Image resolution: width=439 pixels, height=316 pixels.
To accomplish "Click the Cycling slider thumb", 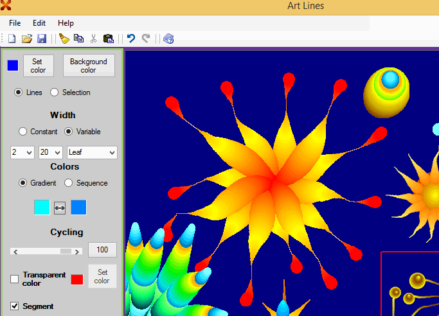I will pyautogui.click(x=66, y=251).
